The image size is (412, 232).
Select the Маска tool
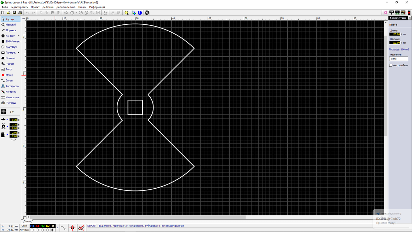(10, 75)
